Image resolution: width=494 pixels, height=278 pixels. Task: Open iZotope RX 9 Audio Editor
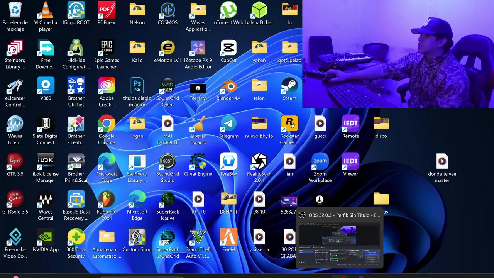198,48
